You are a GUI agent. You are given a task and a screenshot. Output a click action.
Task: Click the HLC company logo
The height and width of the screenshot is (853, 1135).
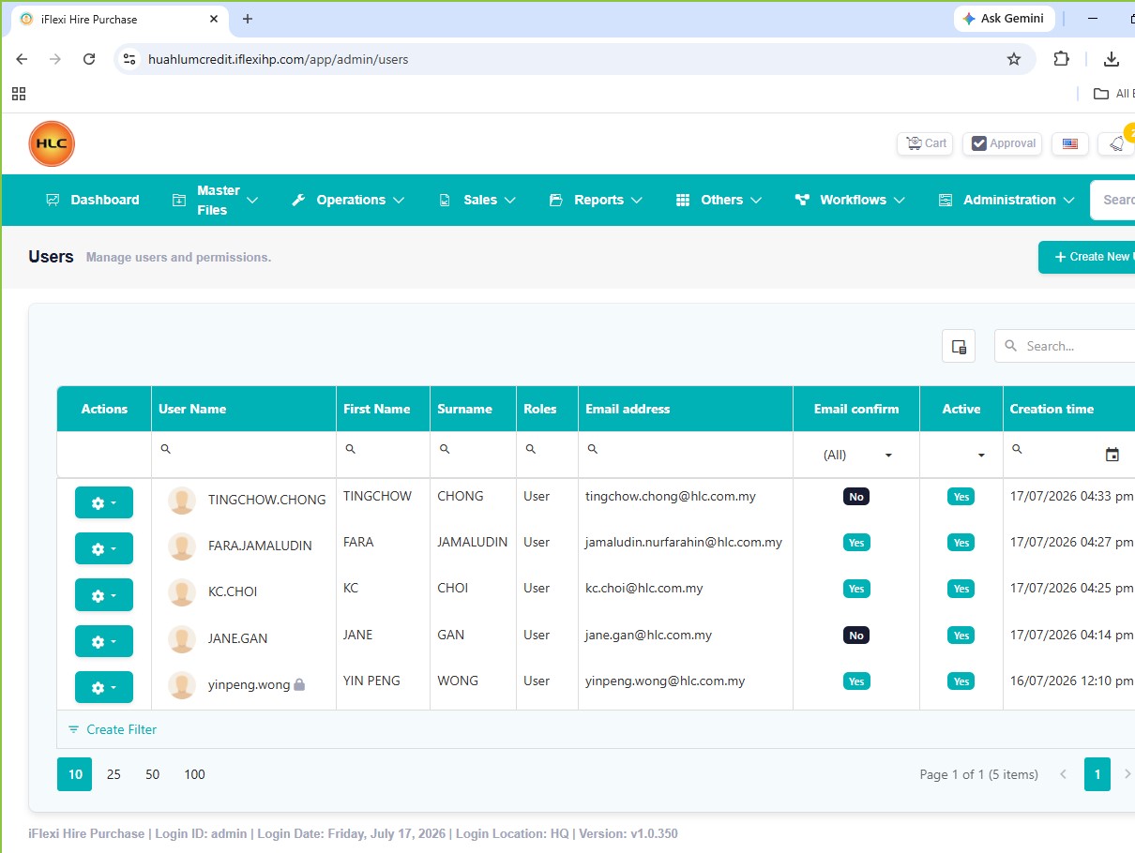(52, 143)
